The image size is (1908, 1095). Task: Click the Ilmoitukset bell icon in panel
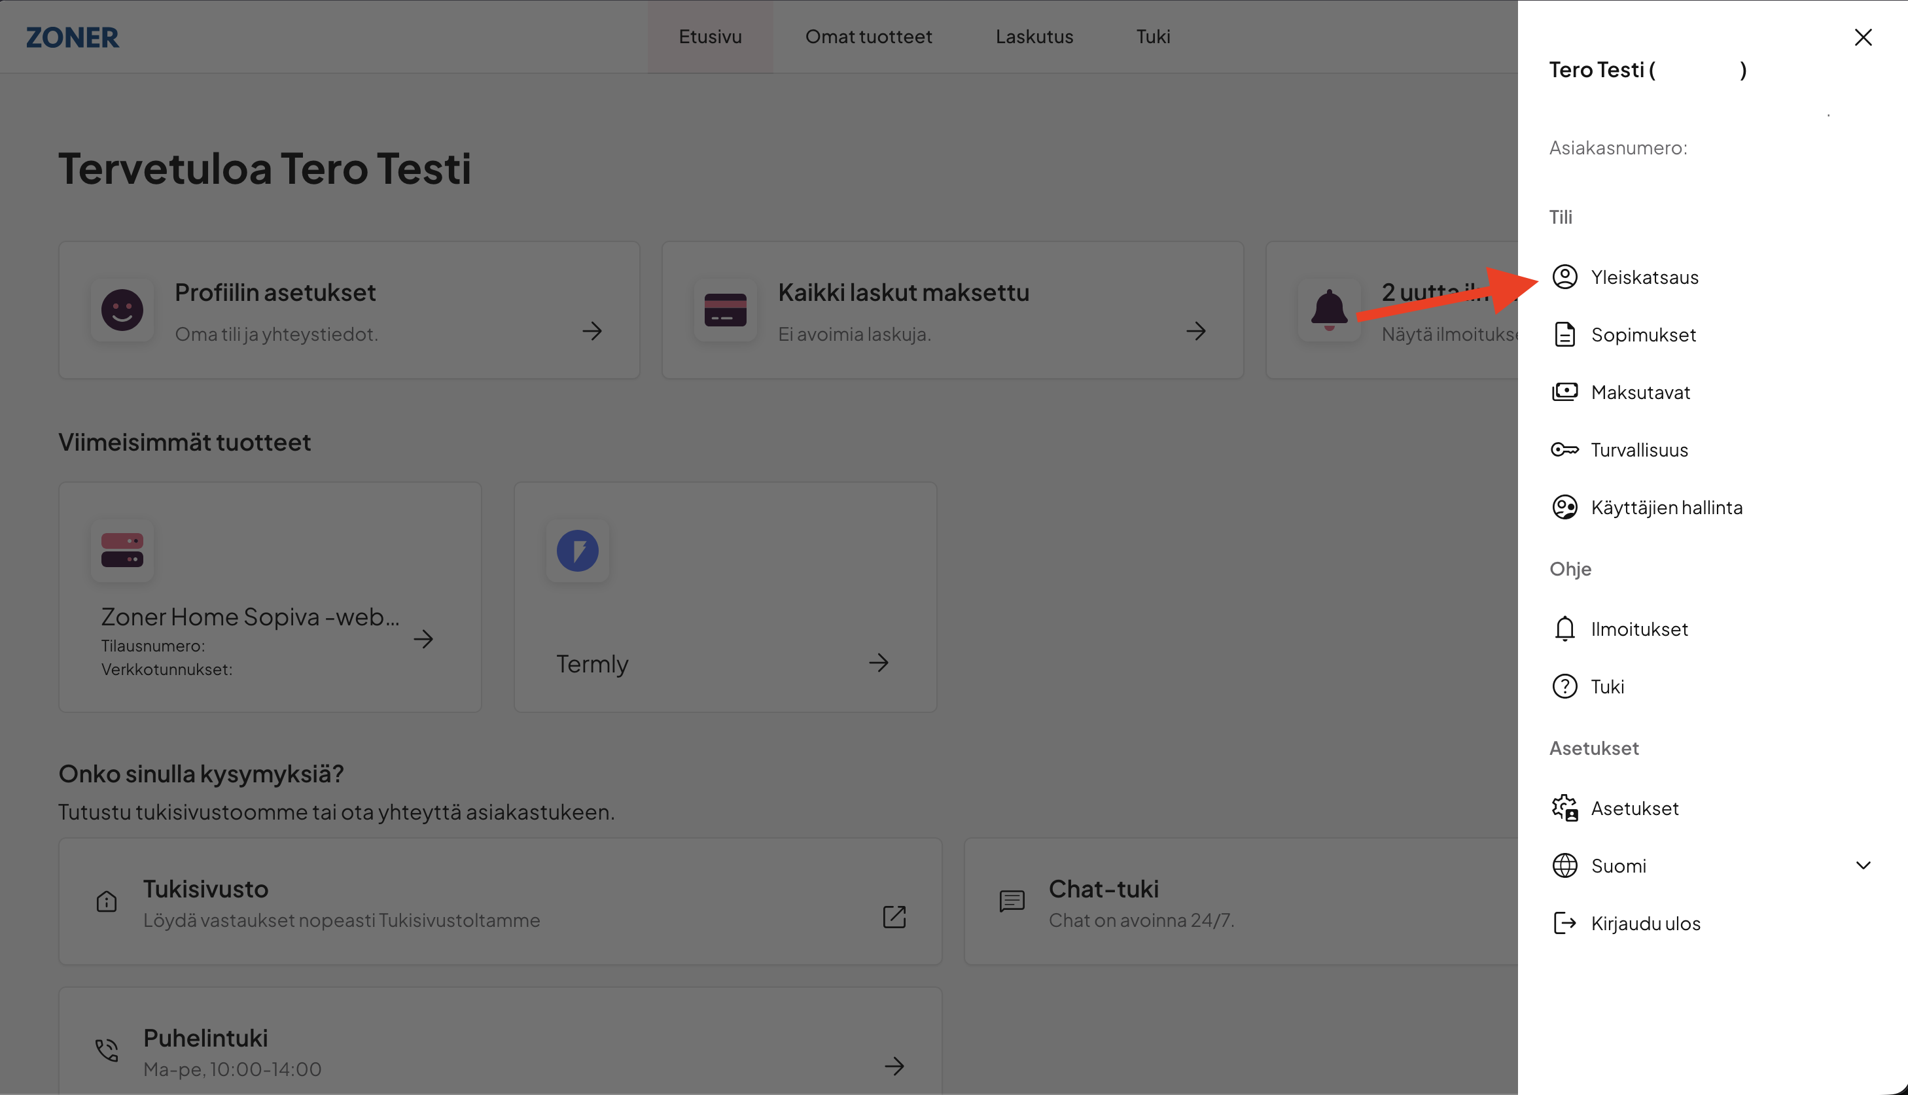point(1564,629)
